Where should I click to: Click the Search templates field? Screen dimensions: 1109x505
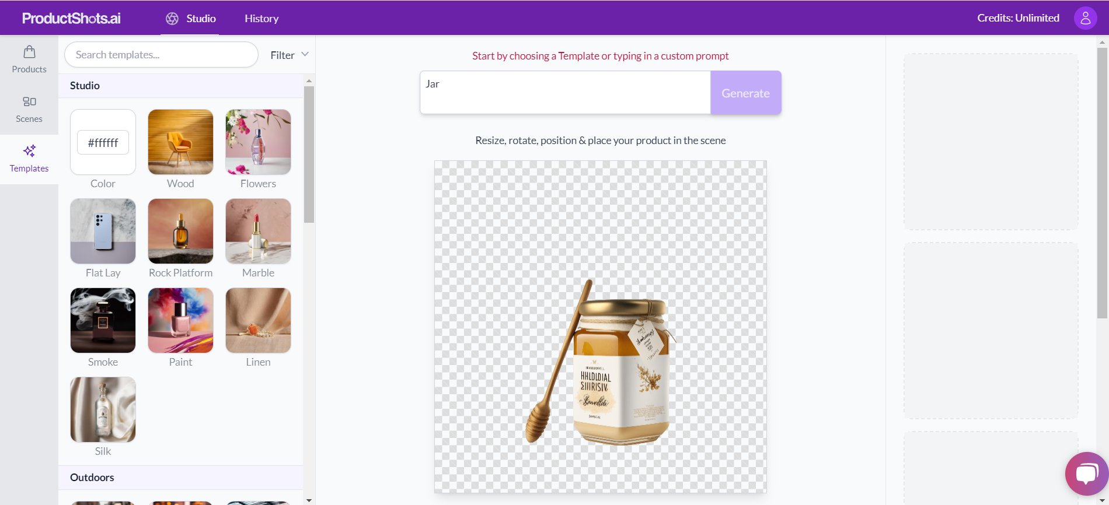[x=161, y=55]
